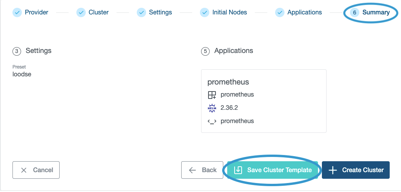The height and width of the screenshot is (192, 401).
Task: Switch to the Applications step
Action: [304, 12]
